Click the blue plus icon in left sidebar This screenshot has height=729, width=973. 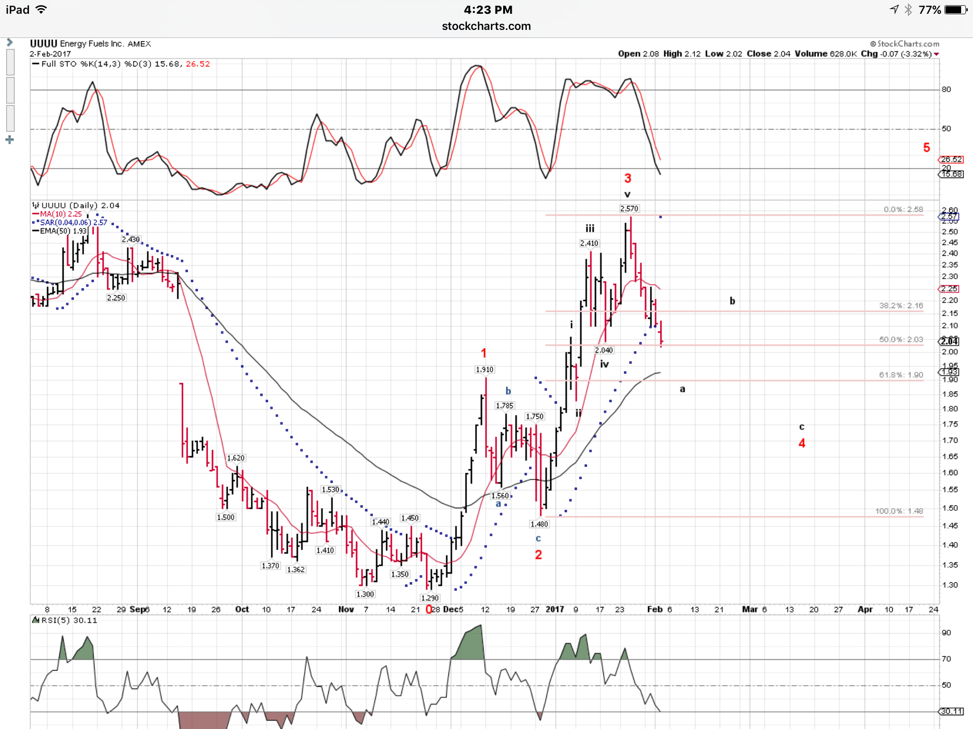tap(10, 140)
